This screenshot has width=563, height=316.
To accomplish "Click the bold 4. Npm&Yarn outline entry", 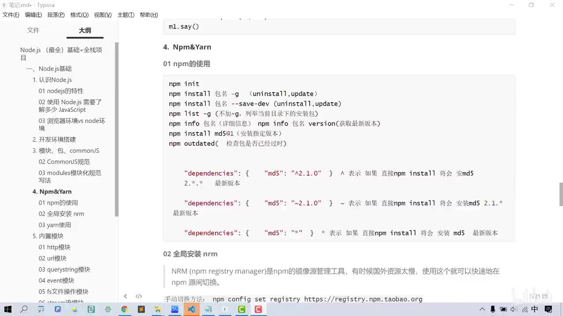I will coord(52,192).
